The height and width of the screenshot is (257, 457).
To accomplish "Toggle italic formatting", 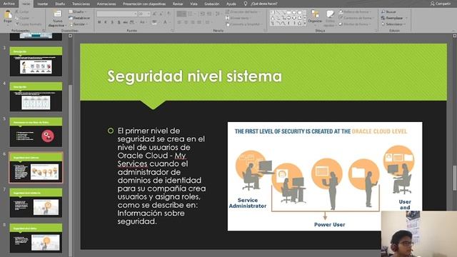I will (x=106, y=22).
